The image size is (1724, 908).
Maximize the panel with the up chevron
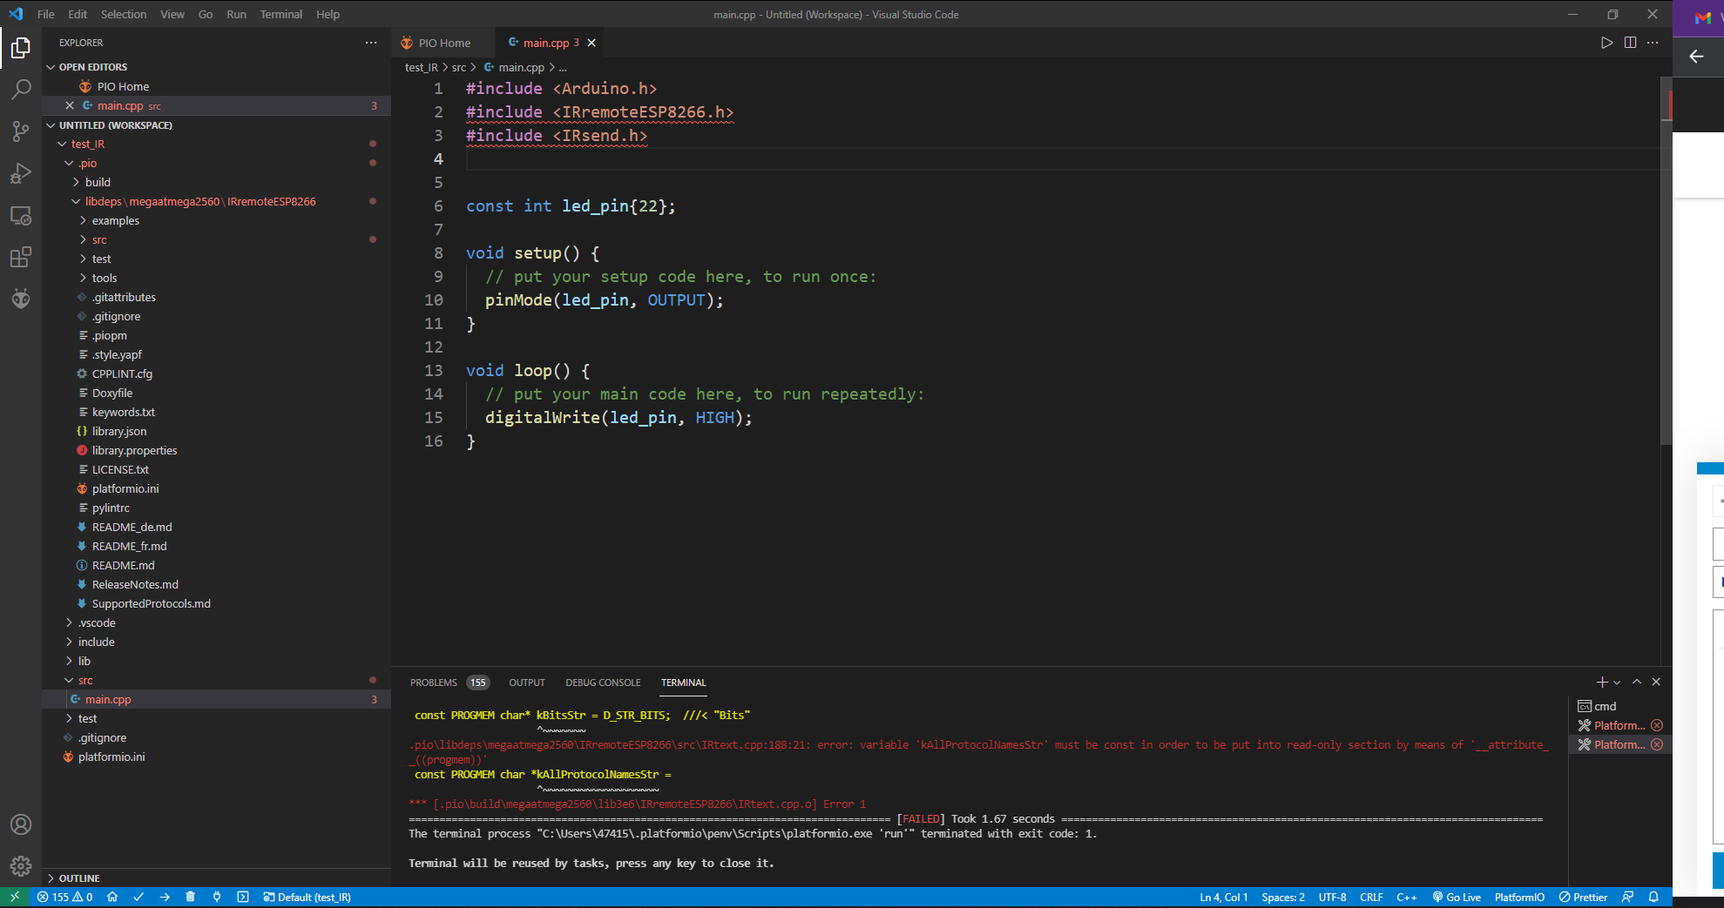(x=1637, y=682)
